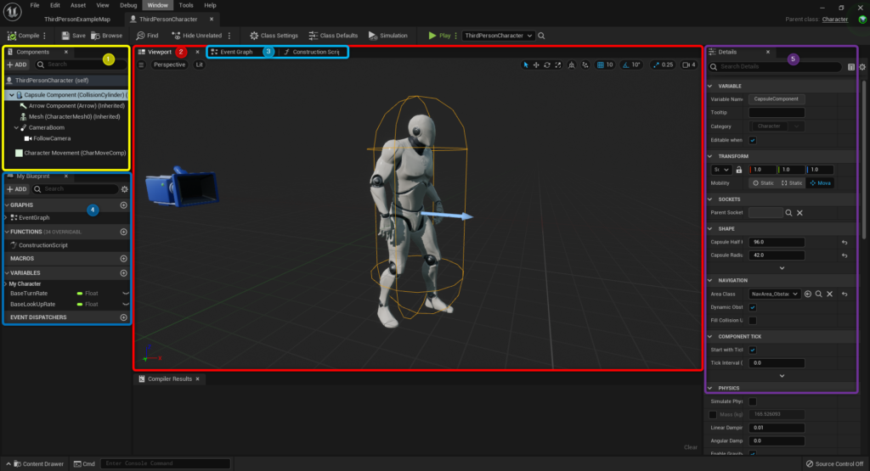Expand advanced options under Shape section
The height and width of the screenshot is (471, 870).
click(x=782, y=268)
